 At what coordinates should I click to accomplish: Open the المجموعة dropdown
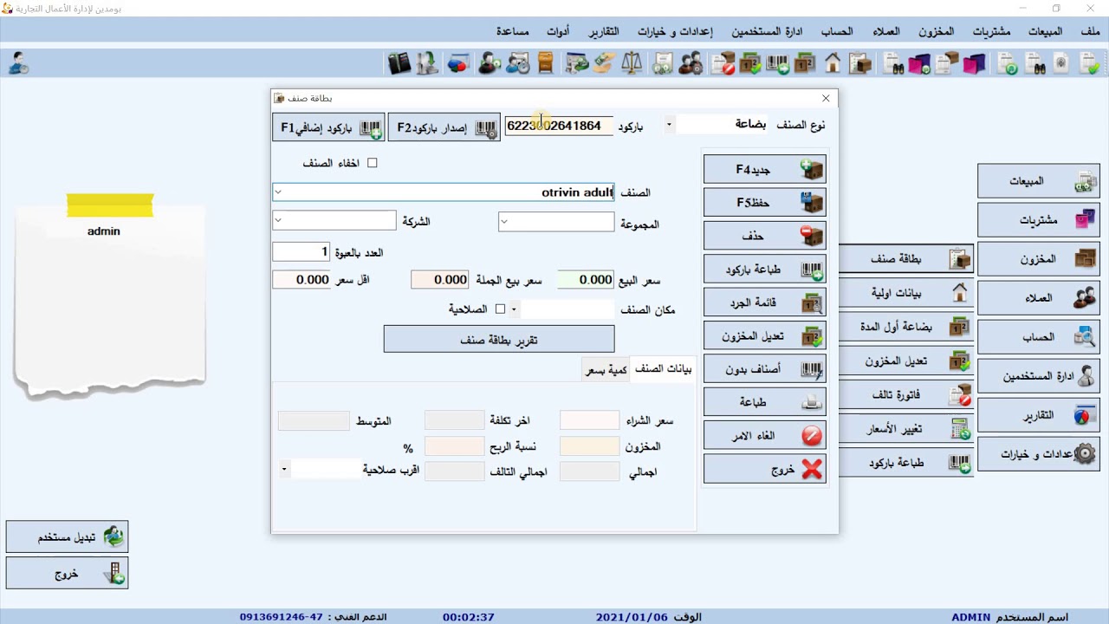504,222
